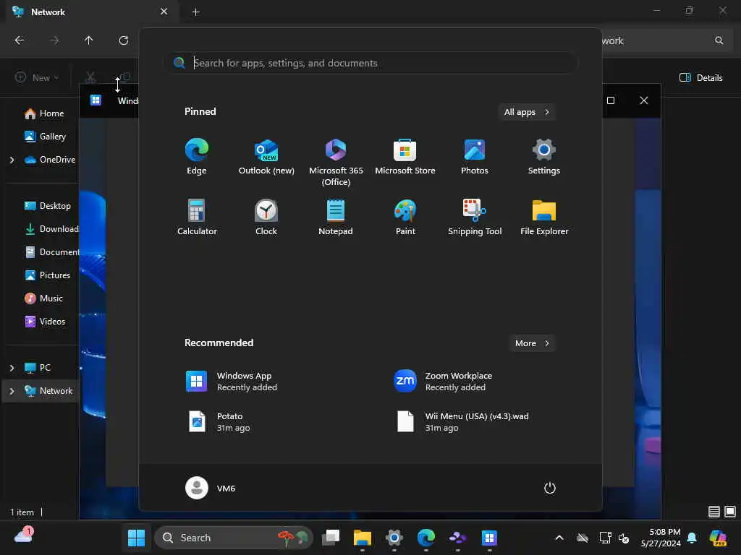Open the pinned Photos app
The height and width of the screenshot is (555, 741).
click(x=475, y=157)
